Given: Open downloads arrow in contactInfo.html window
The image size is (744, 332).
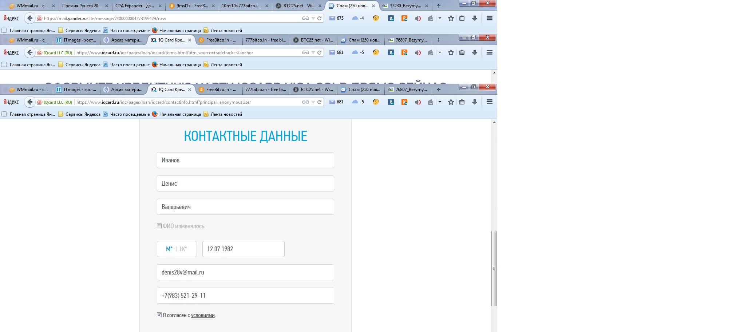Looking at the screenshot, I should [475, 102].
